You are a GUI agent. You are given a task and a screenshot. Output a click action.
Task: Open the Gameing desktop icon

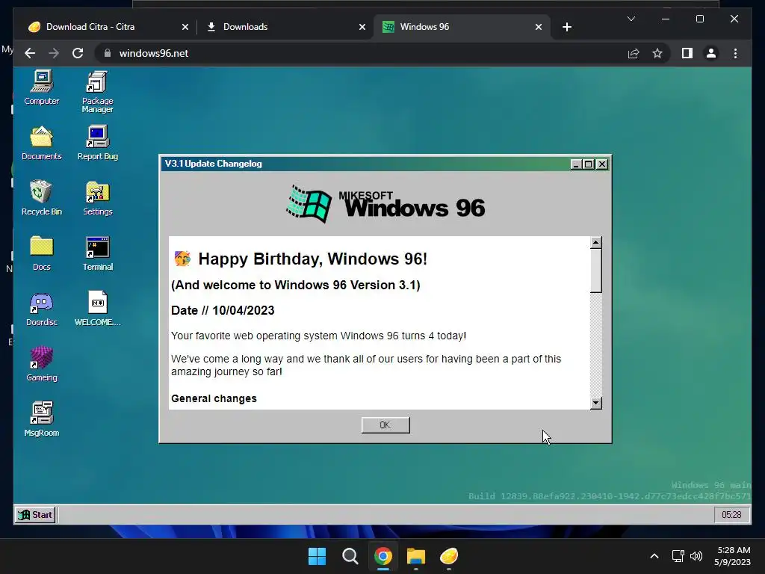(42, 364)
